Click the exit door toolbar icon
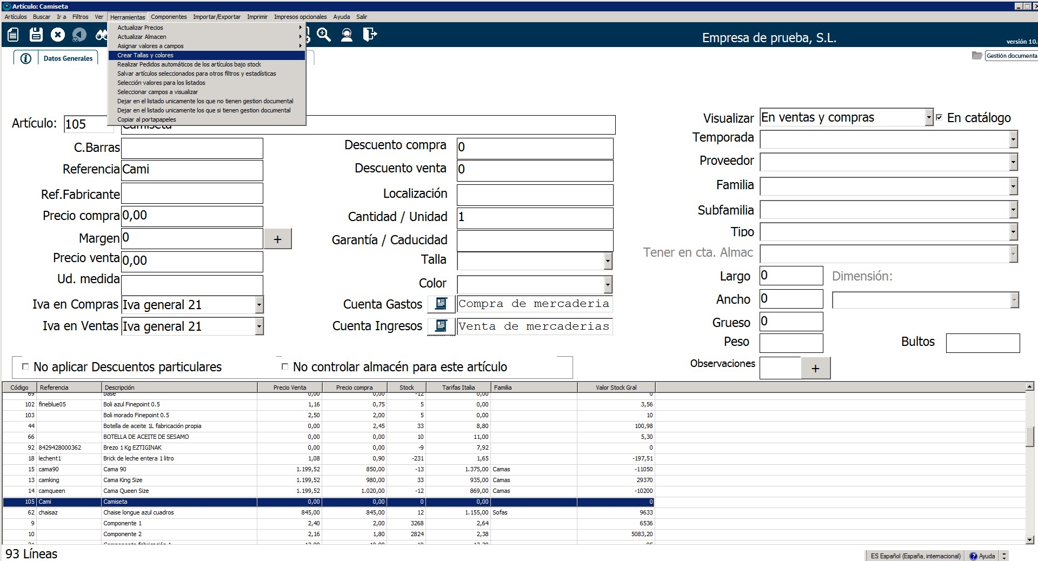The width and height of the screenshot is (1038, 561). [370, 35]
